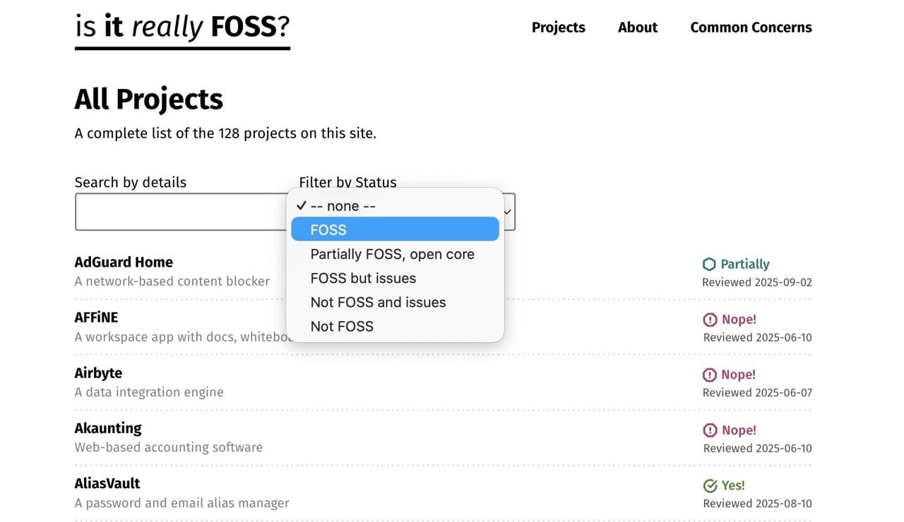
Task: Open the About page
Action: [x=638, y=27]
